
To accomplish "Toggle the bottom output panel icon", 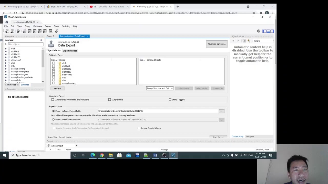I will tap(268, 31).
